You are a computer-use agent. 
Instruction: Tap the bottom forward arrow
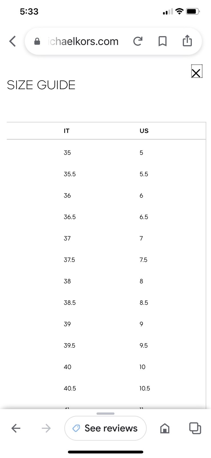tap(46, 428)
